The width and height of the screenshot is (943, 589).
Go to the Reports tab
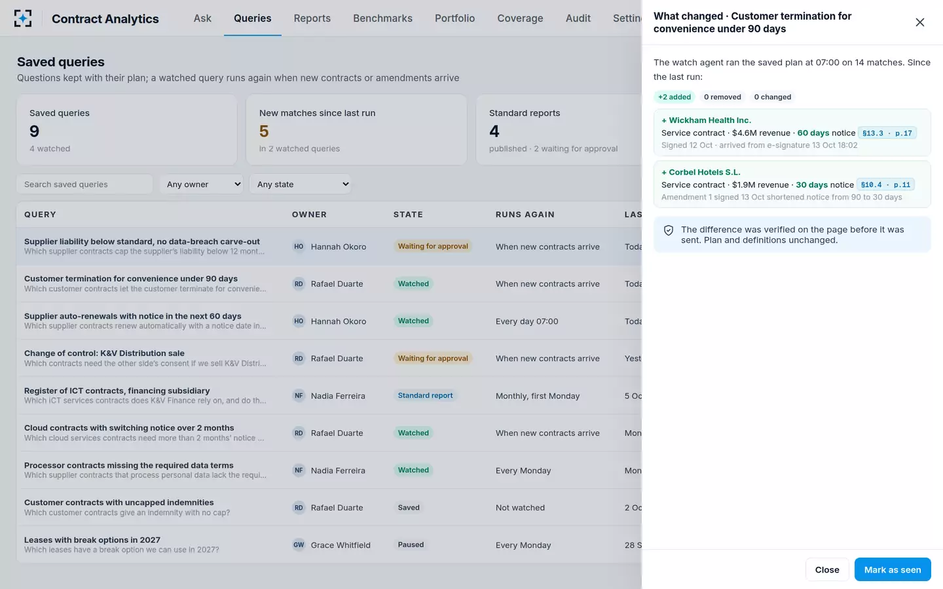tap(312, 18)
